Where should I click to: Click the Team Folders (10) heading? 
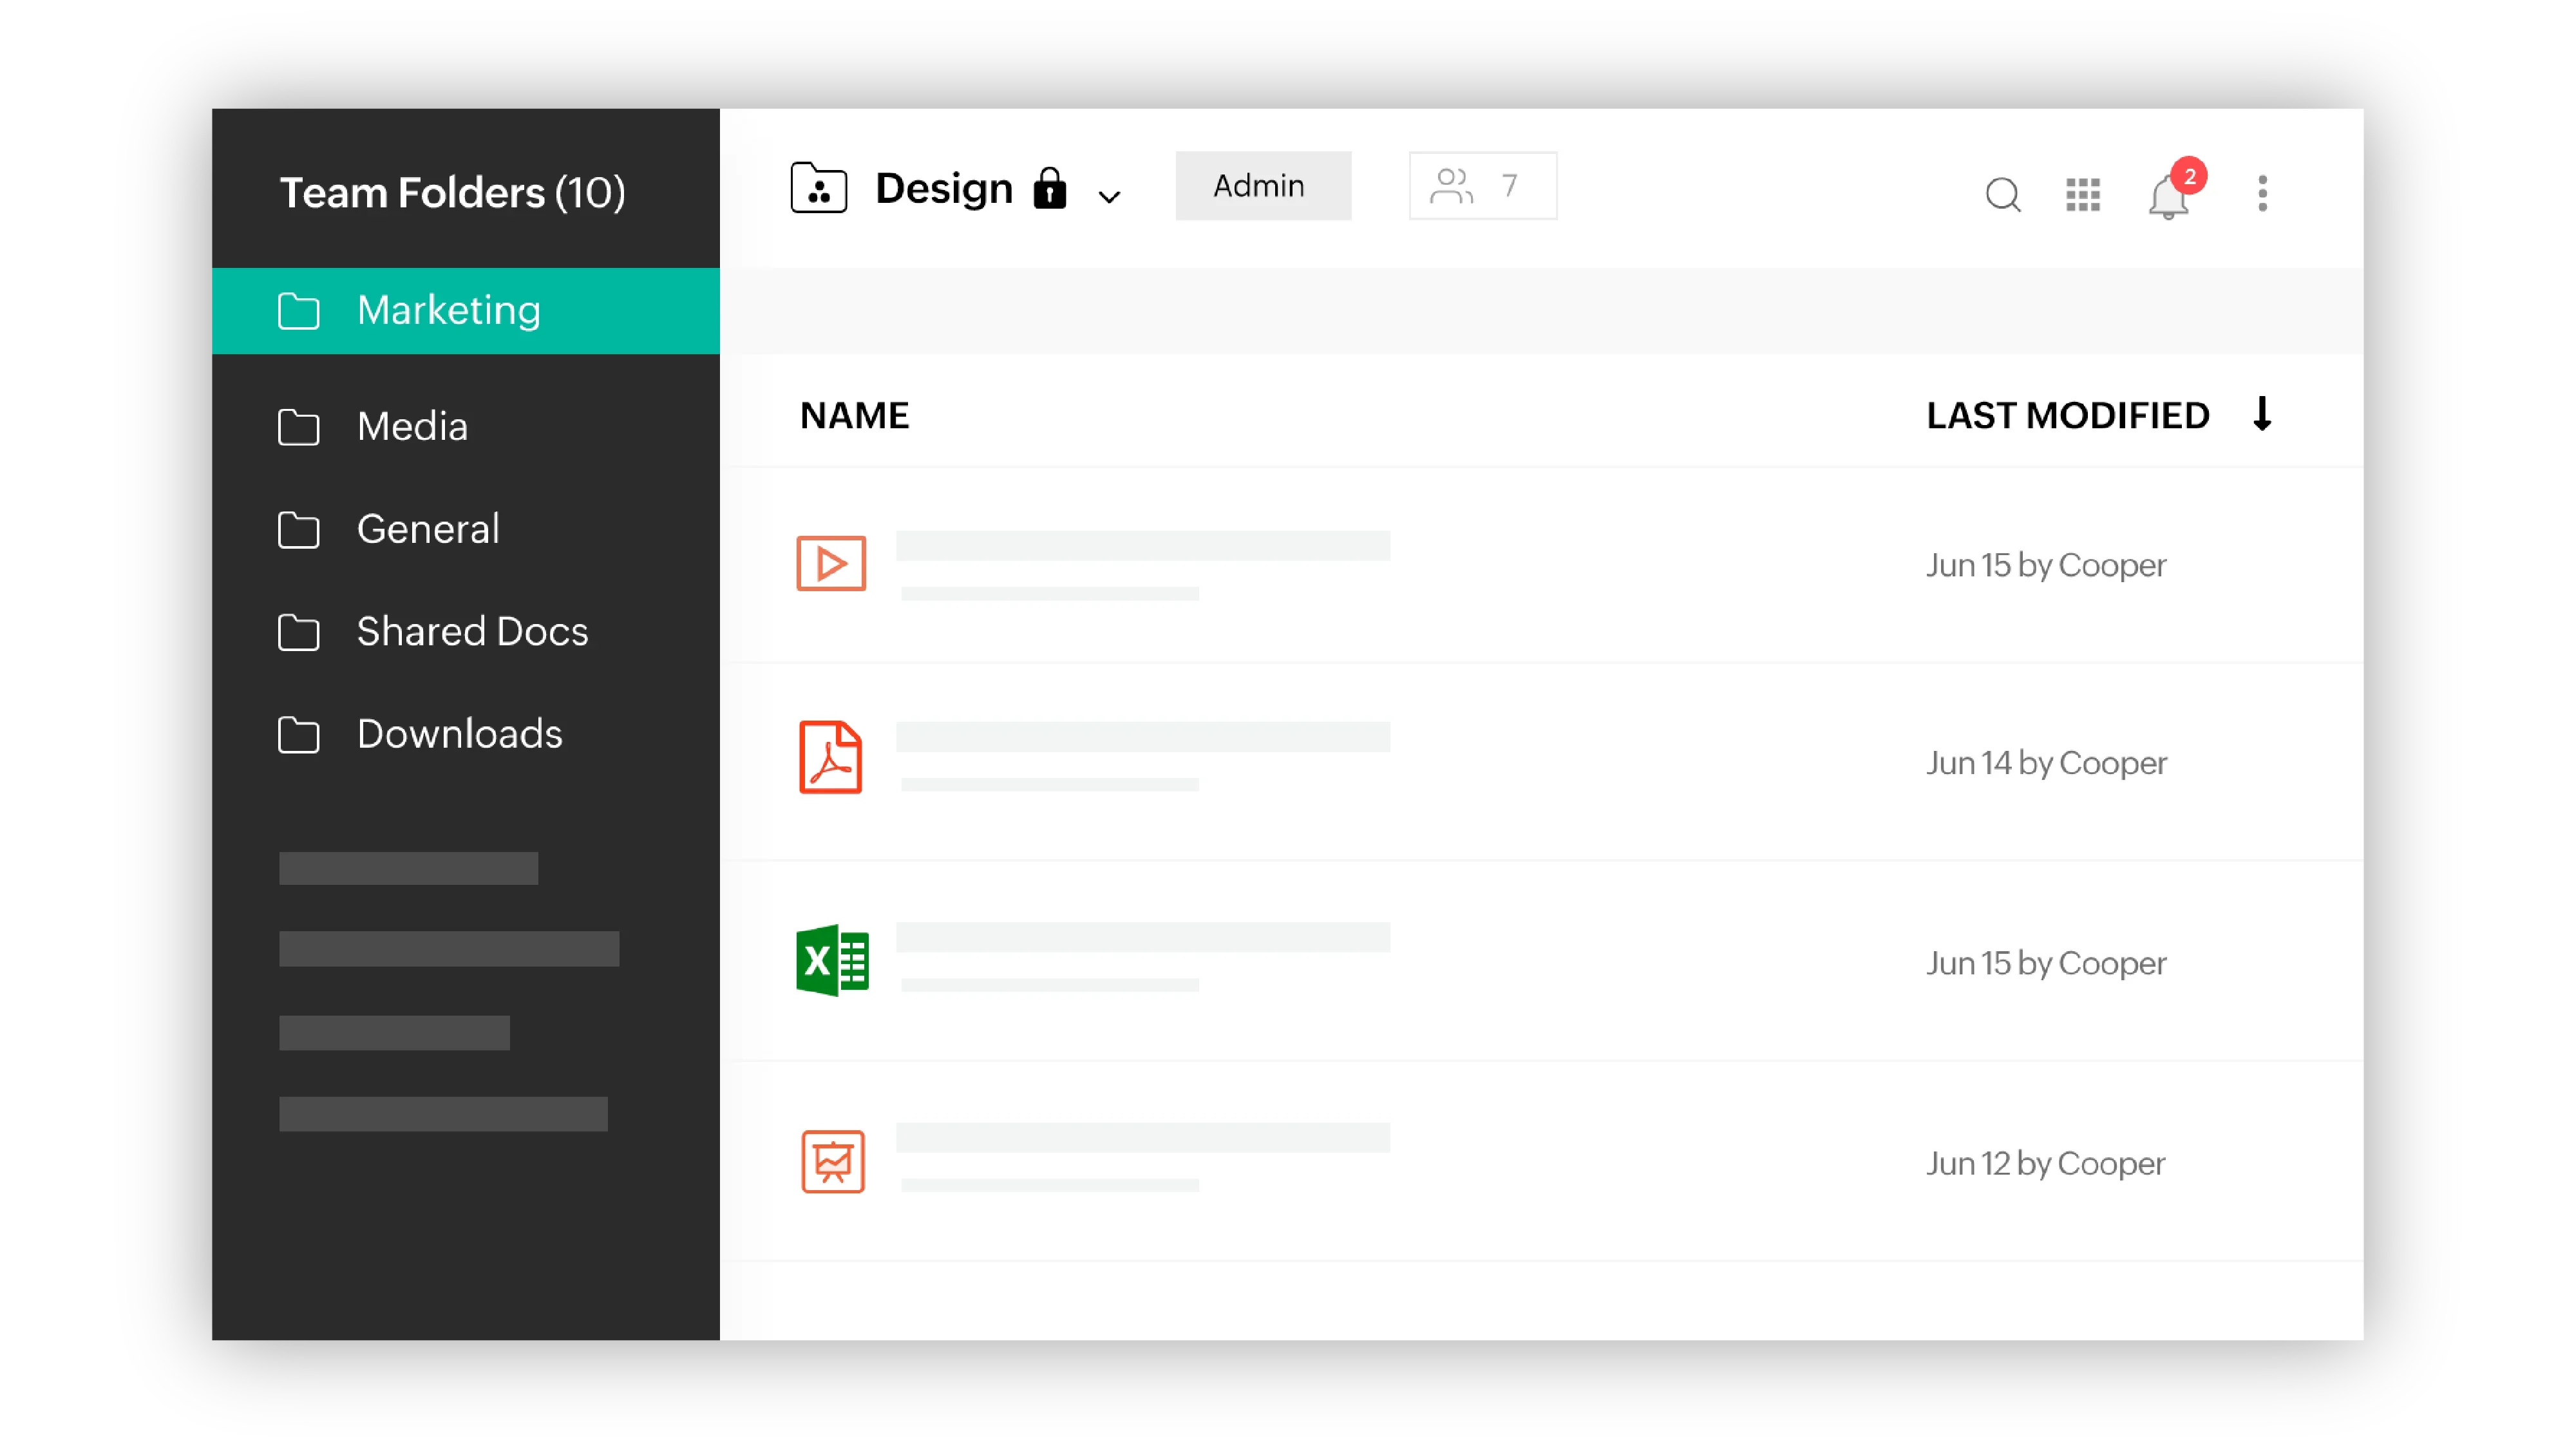[x=453, y=193]
